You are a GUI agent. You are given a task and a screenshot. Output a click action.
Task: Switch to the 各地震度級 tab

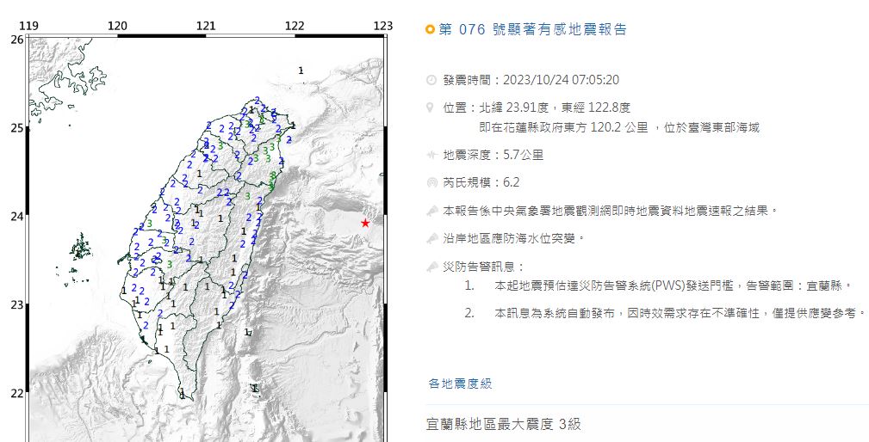[460, 384]
